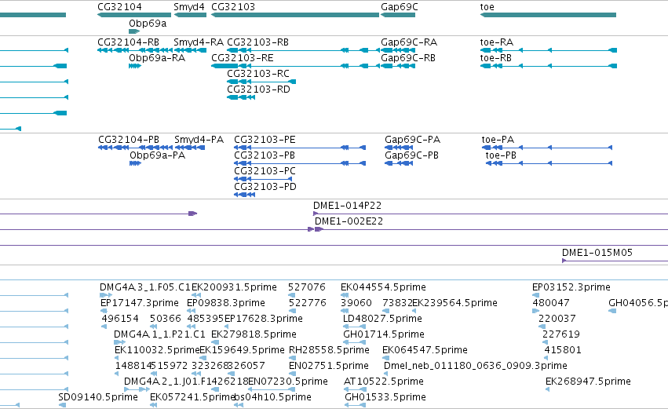Select EST EP17147.3prime label
Screen dimensions: 668x409
(x=139, y=303)
